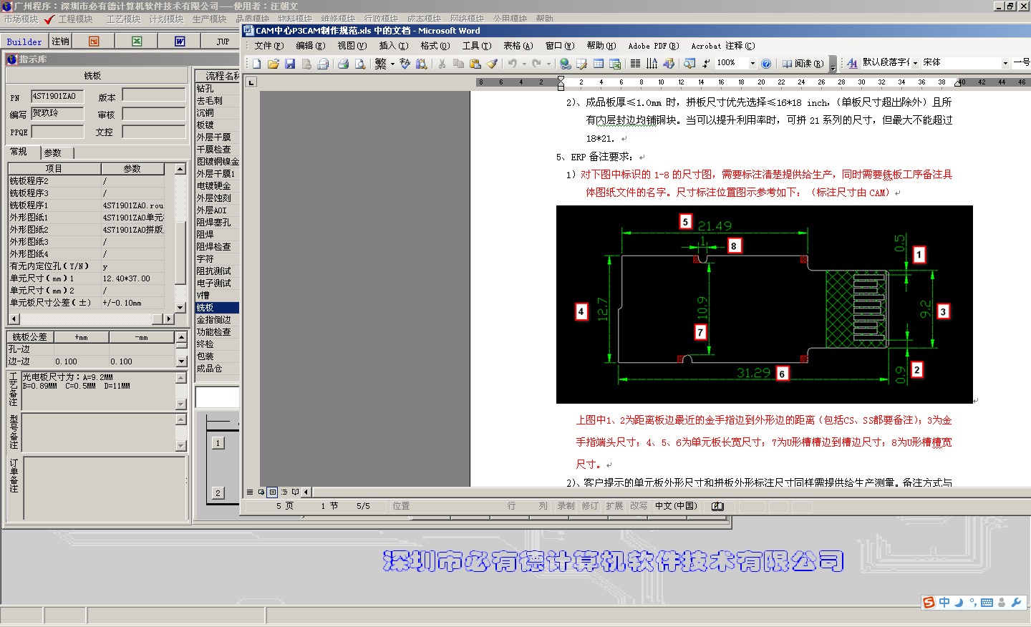
Task: Open the 格式(O) menu in Word
Action: [435, 46]
